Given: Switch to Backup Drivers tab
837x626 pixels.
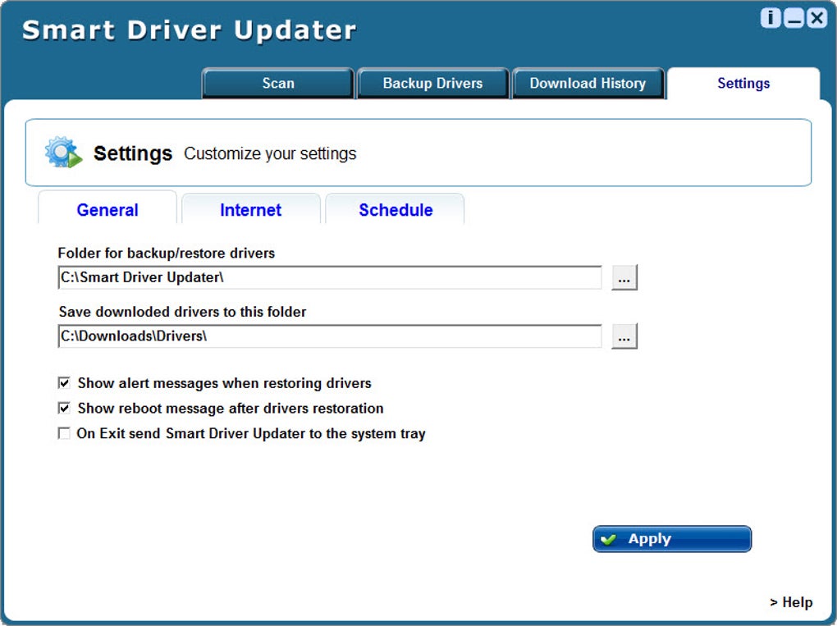Looking at the screenshot, I should [432, 83].
